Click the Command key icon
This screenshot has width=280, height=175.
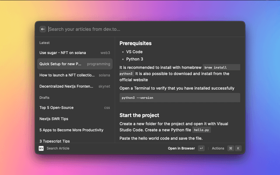tap(231, 148)
